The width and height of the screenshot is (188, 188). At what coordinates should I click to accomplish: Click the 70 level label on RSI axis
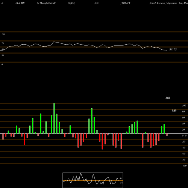click(x=3, y=43)
